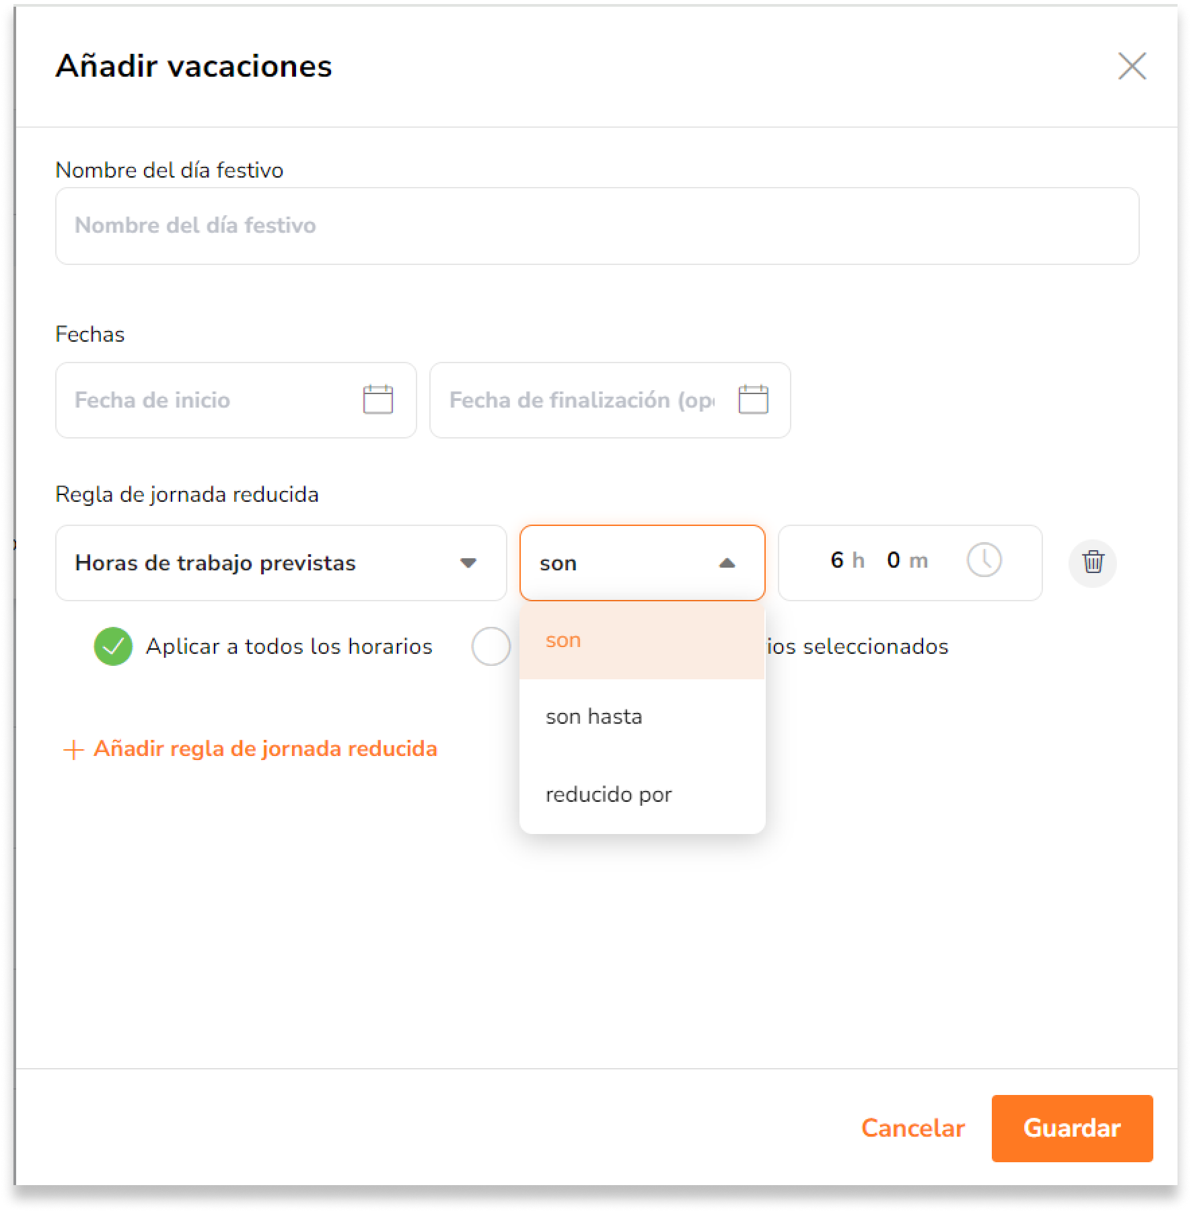
Task: Close the Añadir vacaciones dialog with X
Action: click(x=1132, y=66)
